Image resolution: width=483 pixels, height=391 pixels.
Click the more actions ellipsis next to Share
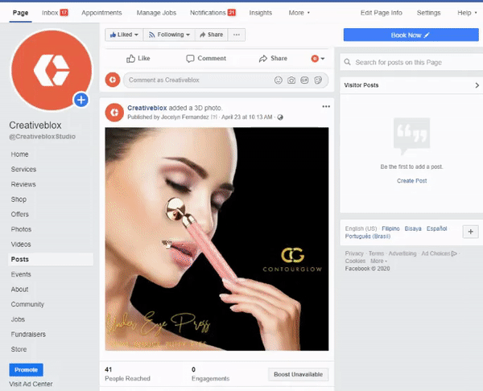point(236,35)
